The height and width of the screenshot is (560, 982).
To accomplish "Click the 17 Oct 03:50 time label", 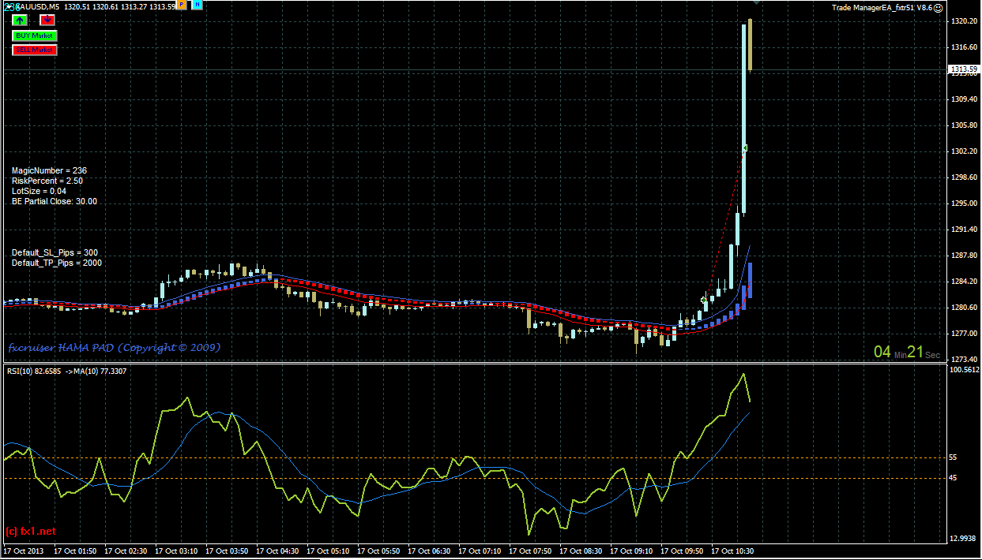I will (x=226, y=551).
